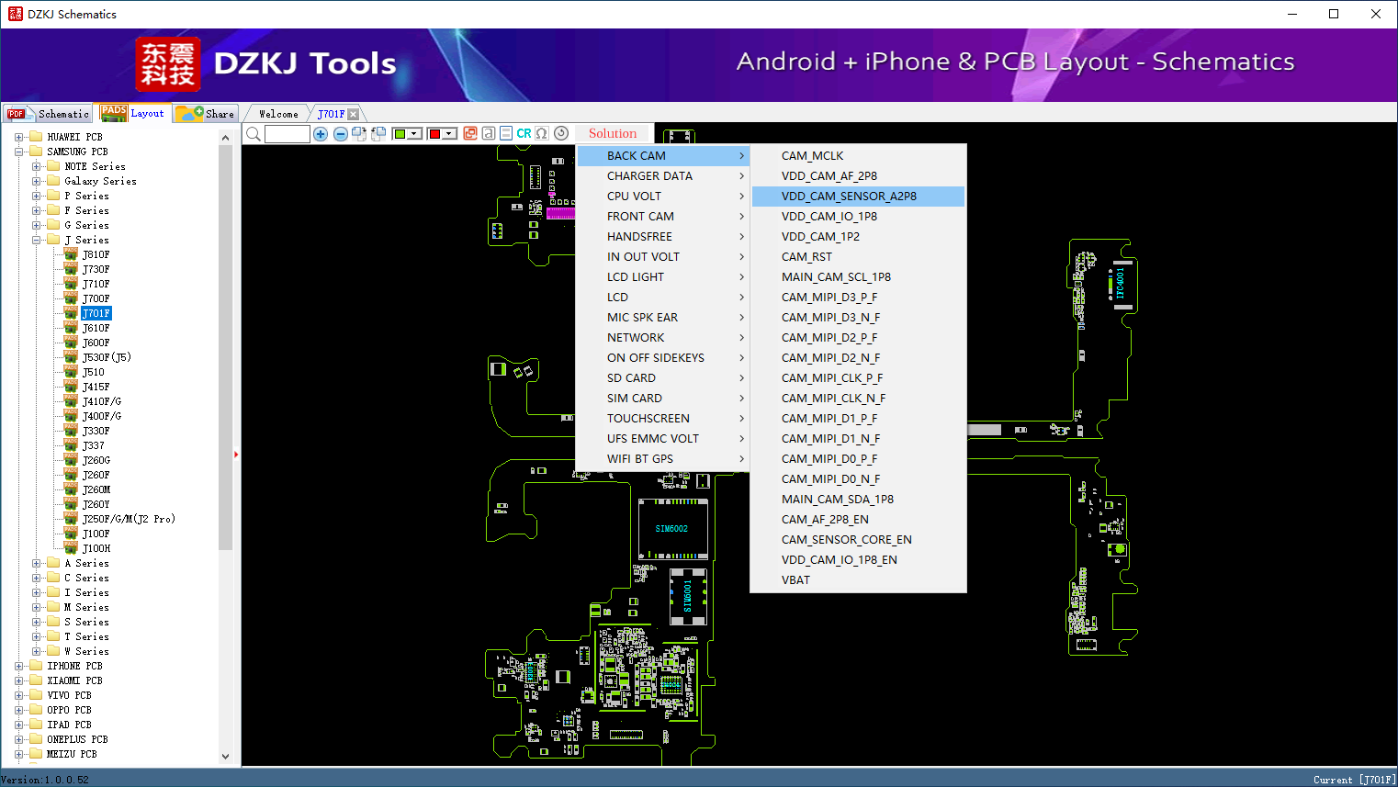Screen dimensions: 1398x787
Task: Select the J701F tree item
Action: (96, 313)
